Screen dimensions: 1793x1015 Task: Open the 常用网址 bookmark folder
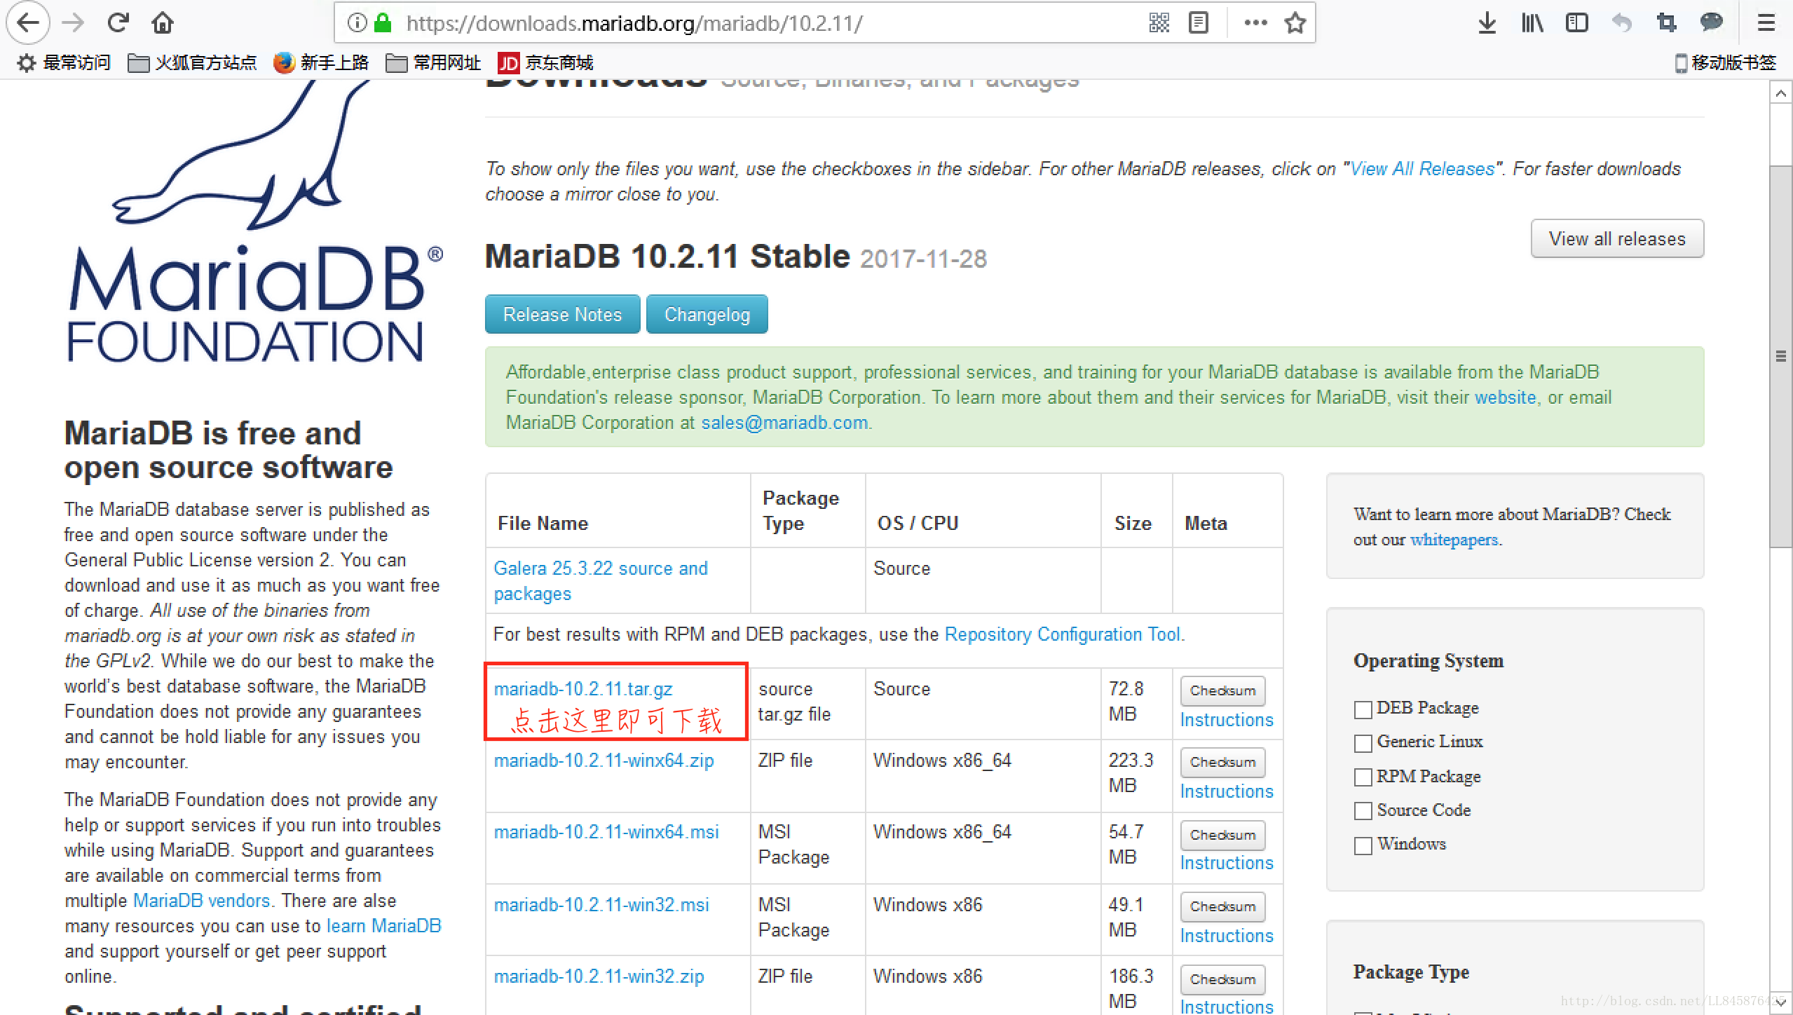tap(433, 63)
